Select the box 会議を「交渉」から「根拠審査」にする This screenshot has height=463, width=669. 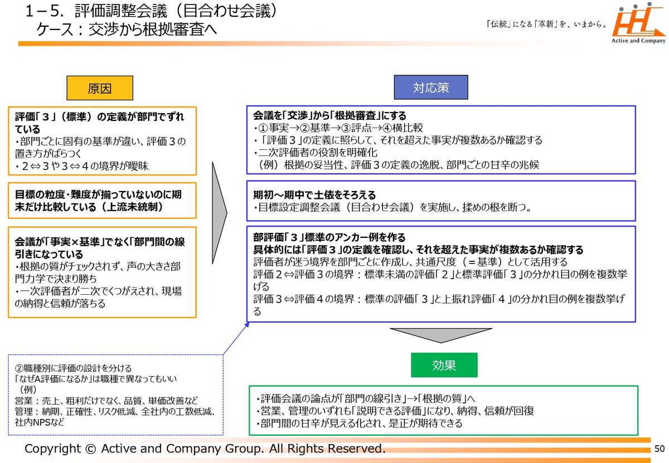[x=440, y=140]
